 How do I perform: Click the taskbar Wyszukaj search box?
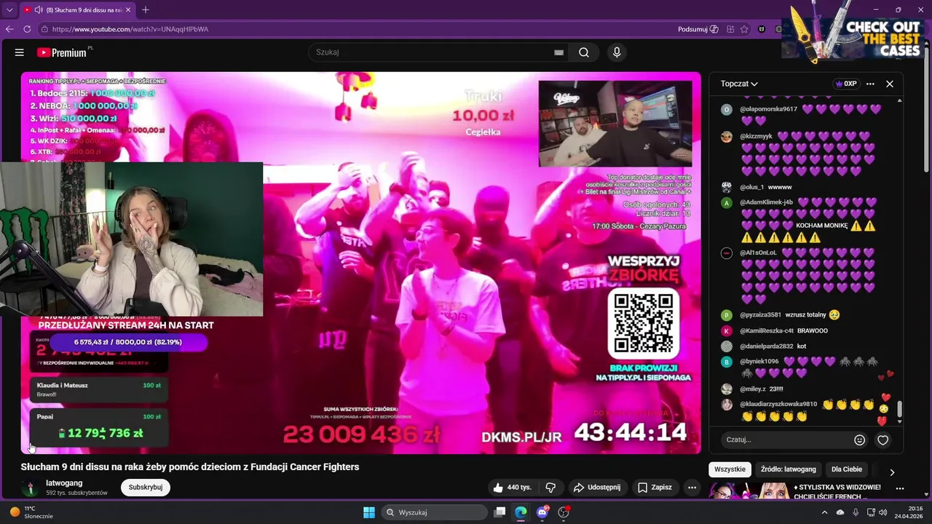click(434, 512)
